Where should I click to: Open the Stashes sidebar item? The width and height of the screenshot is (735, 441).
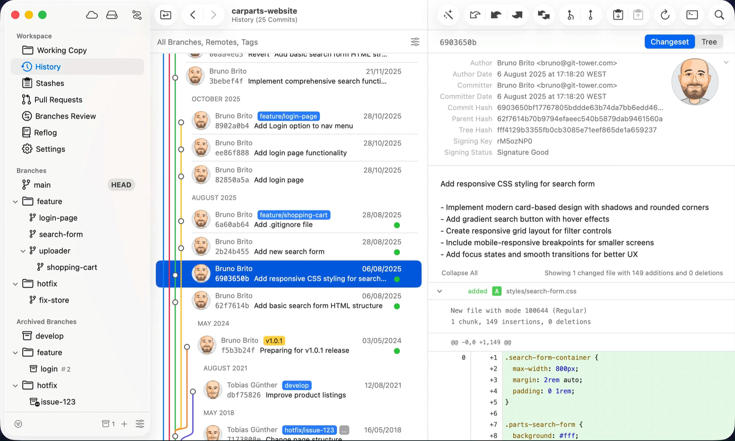coord(77,83)
